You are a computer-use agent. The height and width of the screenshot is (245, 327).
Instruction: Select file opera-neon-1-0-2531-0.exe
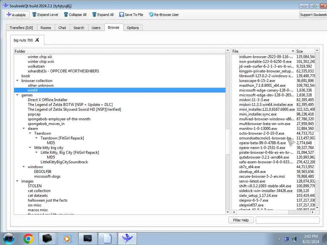point(262,148)
